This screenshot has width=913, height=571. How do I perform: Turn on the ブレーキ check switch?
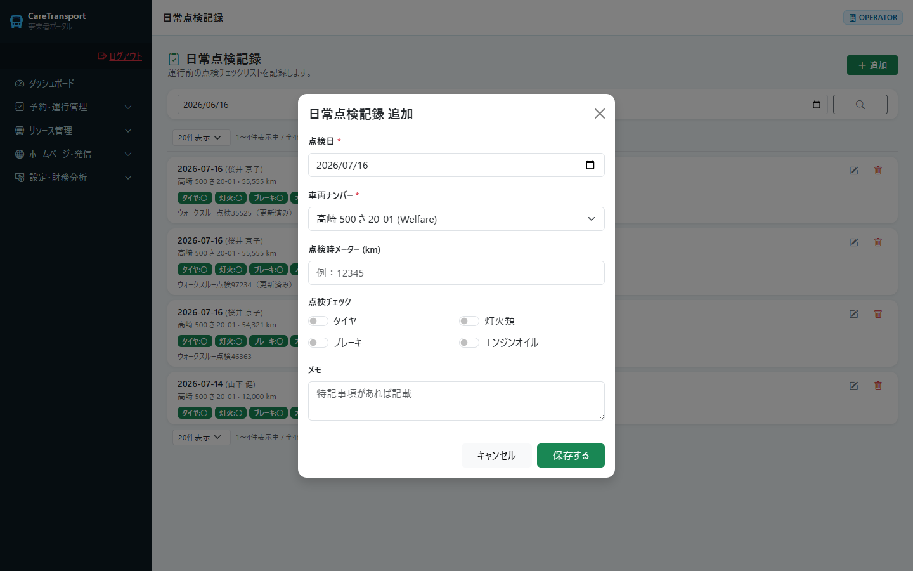coord(318,343)
